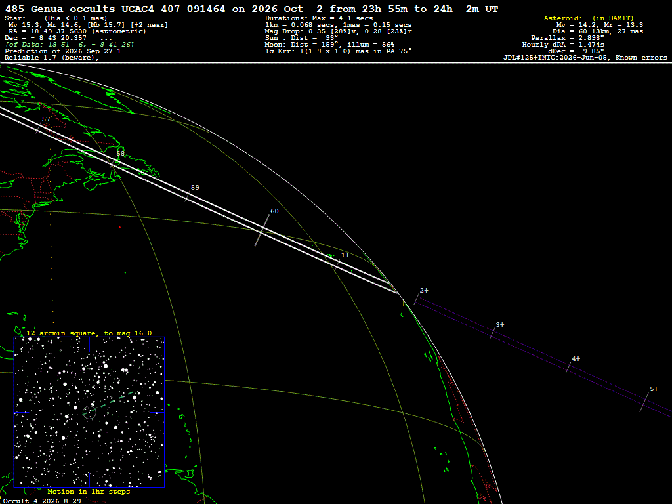Click the target star circle in the chart
The image size is (672, 504).
(89, 412)
